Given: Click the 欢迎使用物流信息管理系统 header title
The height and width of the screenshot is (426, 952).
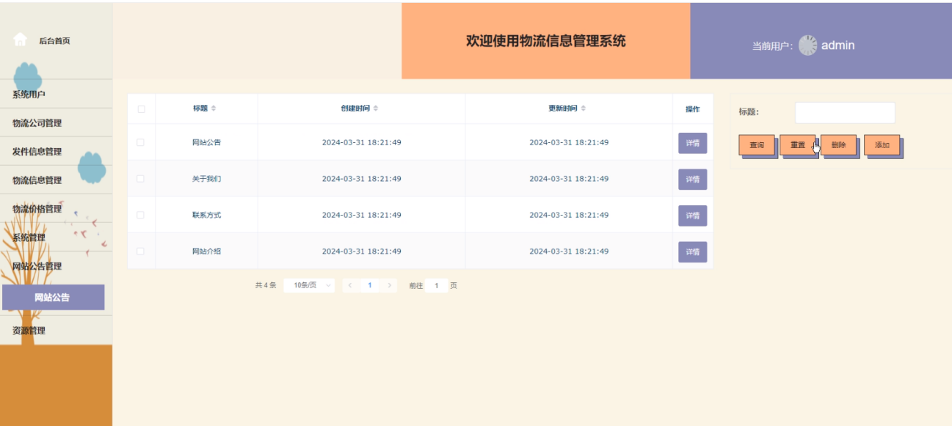Looking at the screenshot, I should [x=546, y=41].
